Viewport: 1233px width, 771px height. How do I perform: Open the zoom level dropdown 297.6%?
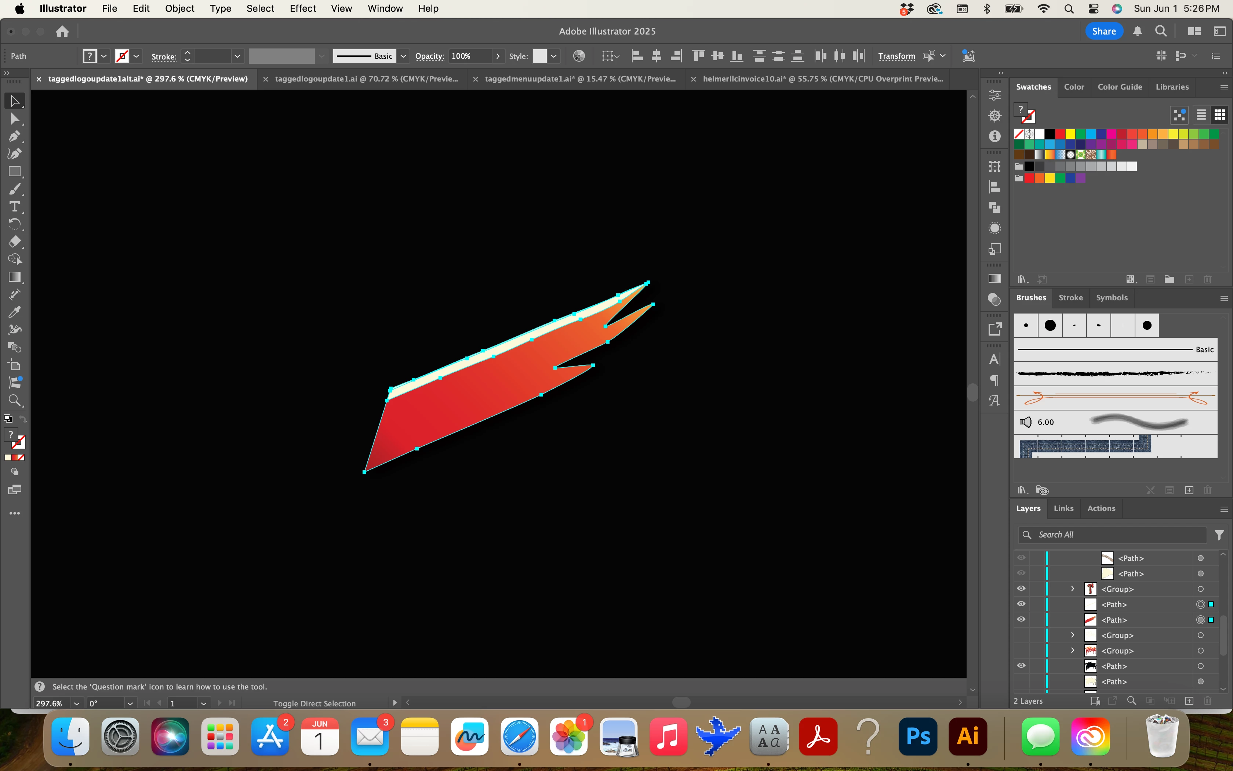pyautogui.click(x=76, y=703)
